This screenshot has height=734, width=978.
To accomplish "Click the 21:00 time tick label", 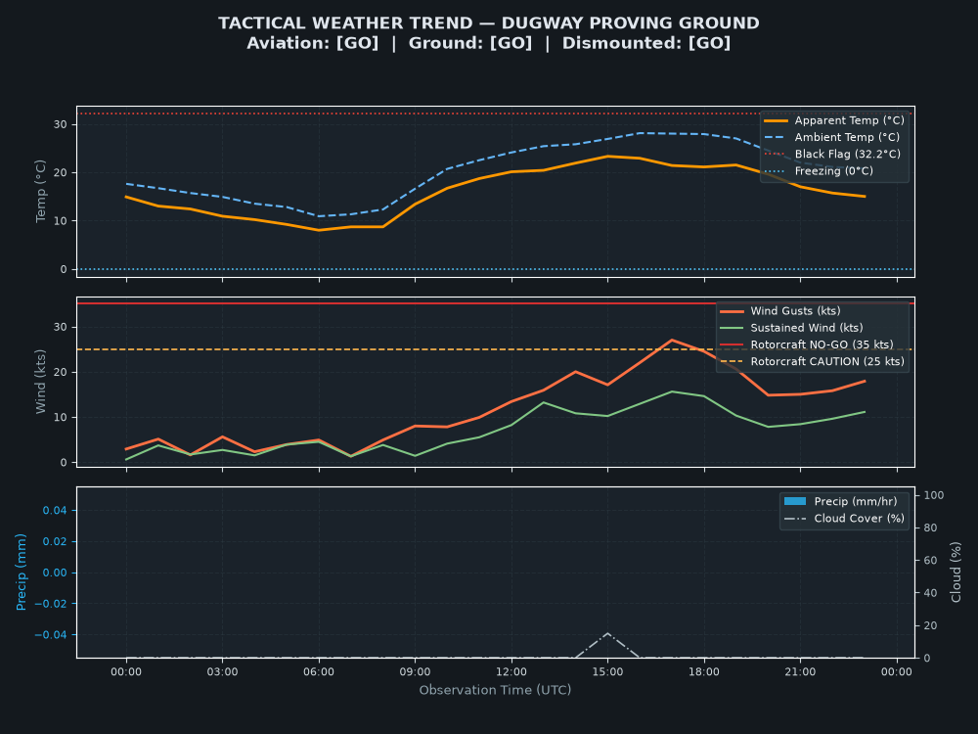I will pyautogui.click(x=800, y=672).
